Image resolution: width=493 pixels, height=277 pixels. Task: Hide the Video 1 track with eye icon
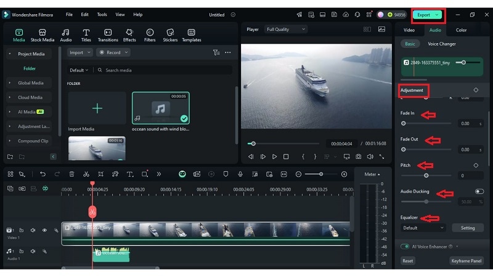tap(44, 230)
